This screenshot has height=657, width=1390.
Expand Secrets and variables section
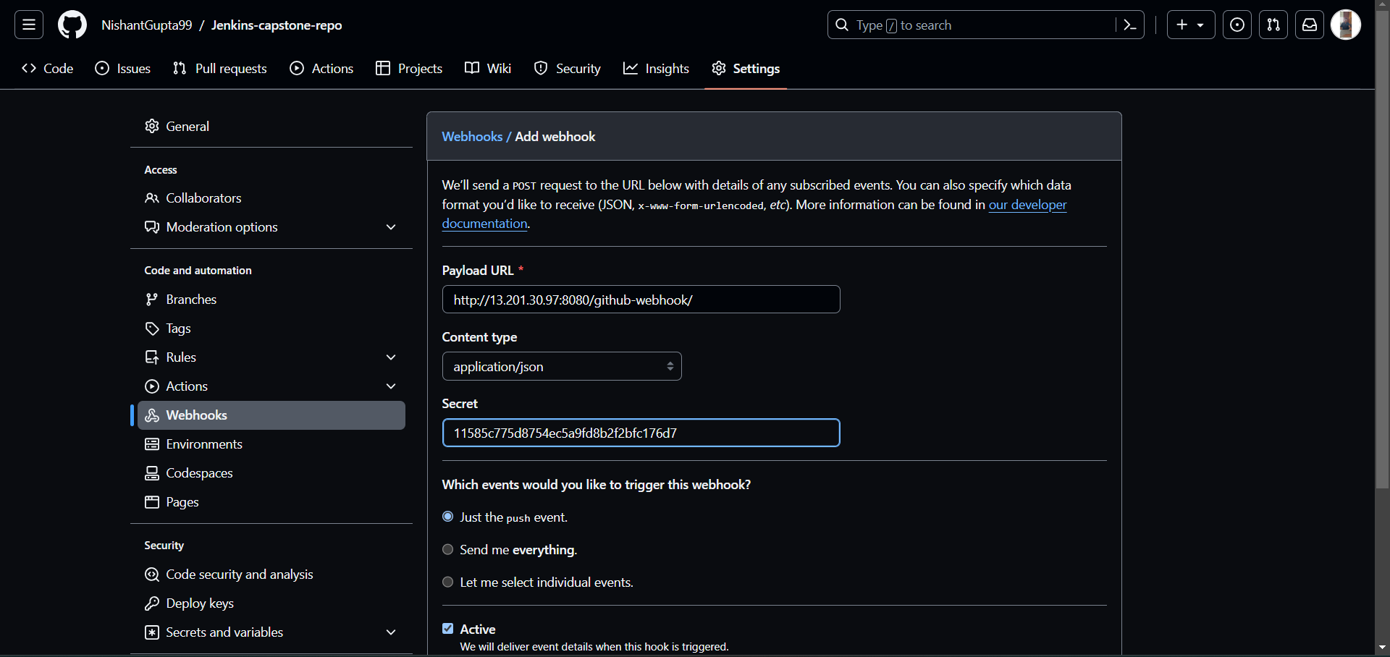tap(391, 632)
